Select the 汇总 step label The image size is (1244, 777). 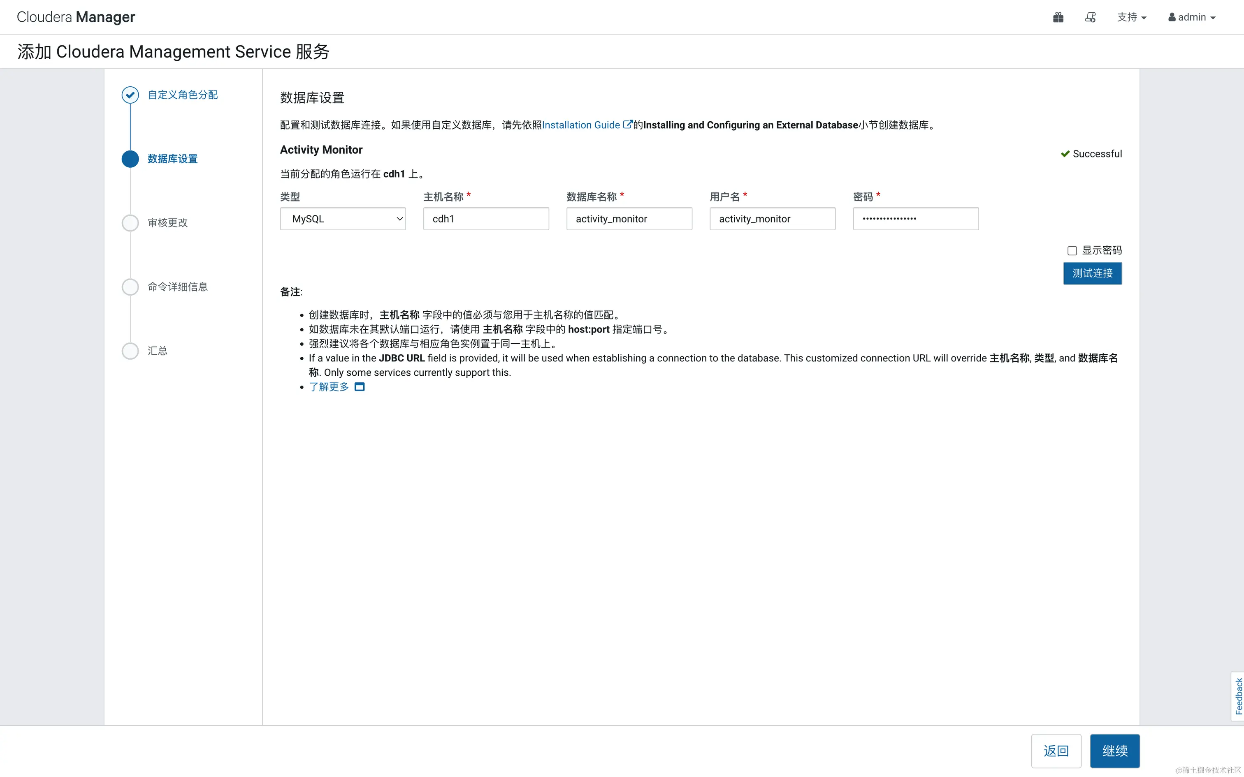157,351
